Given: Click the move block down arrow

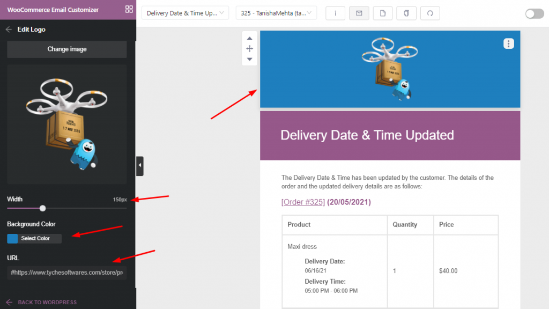Looking at the screenshot, I should tap(249, 59).
